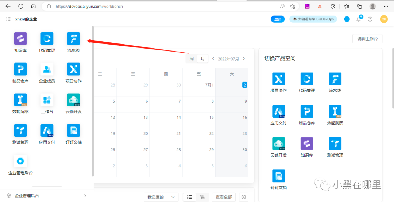Expand 企业管理后台 at the panel bottom
The height and width of the screenshot is (202, 394).
(47, 195)
